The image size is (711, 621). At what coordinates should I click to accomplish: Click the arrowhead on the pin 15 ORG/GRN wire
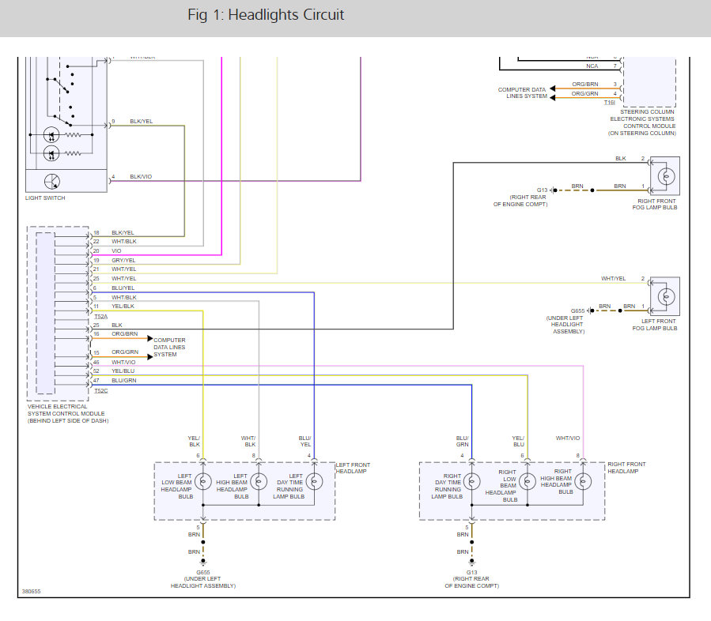pos(150,357)
